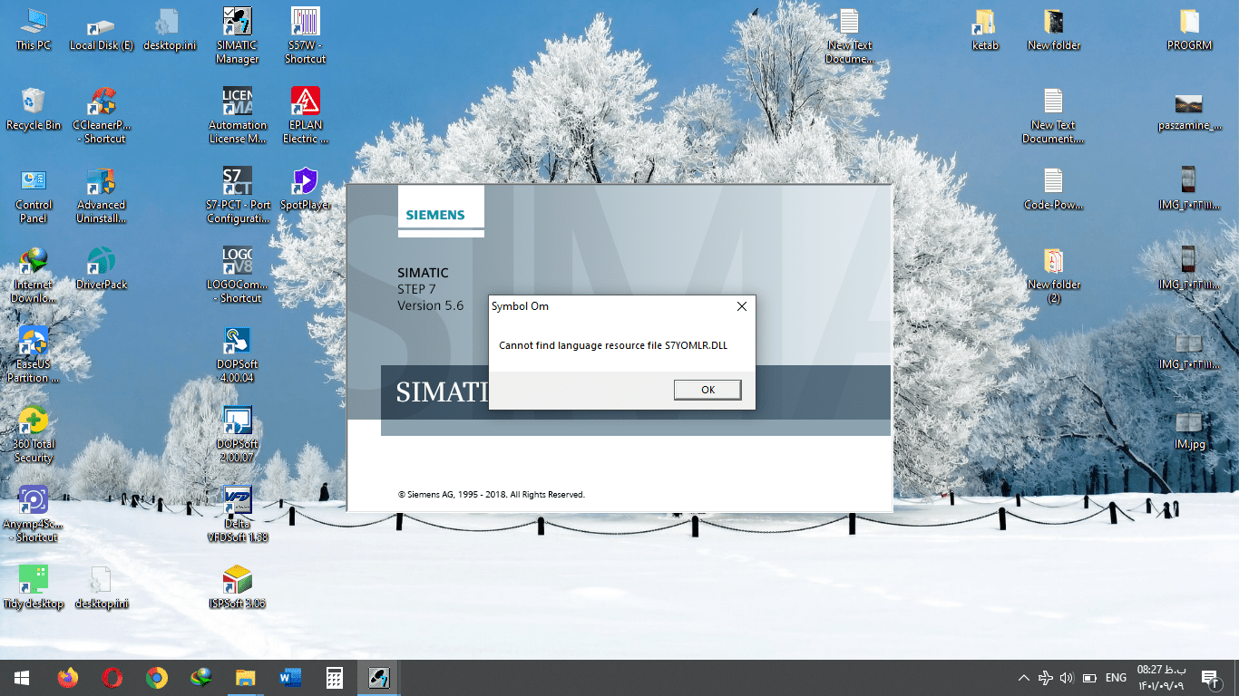Select the ISPSoft 3.06 icon
This screenshot has height=696, width=1239.
[x=238, y=587]
